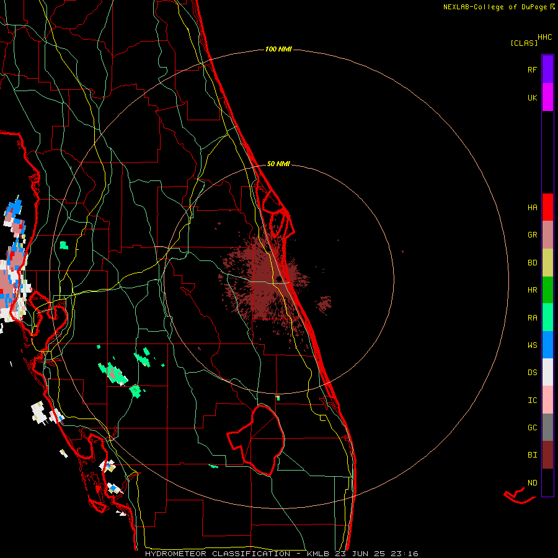
Task: Click the BD legend label
Action: click(x=532, y=263)
